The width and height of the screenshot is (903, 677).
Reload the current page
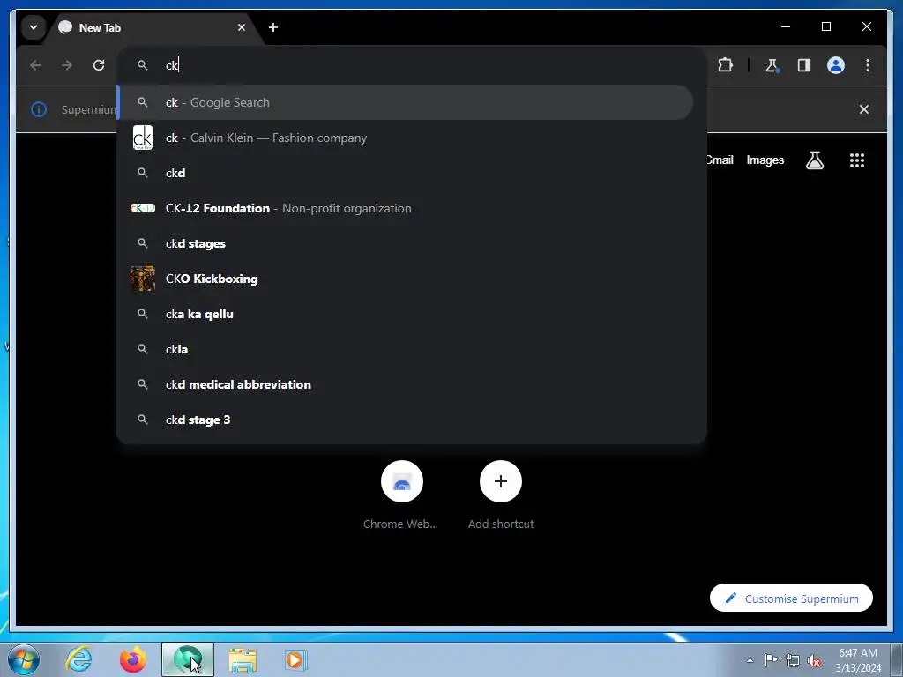[99, 65]
